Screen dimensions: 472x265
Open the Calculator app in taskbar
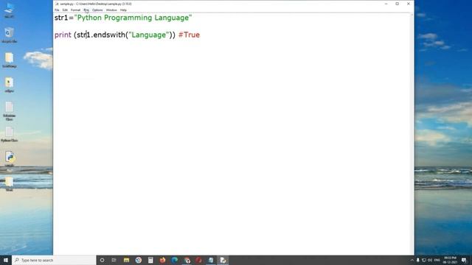[x=150, y=260]
